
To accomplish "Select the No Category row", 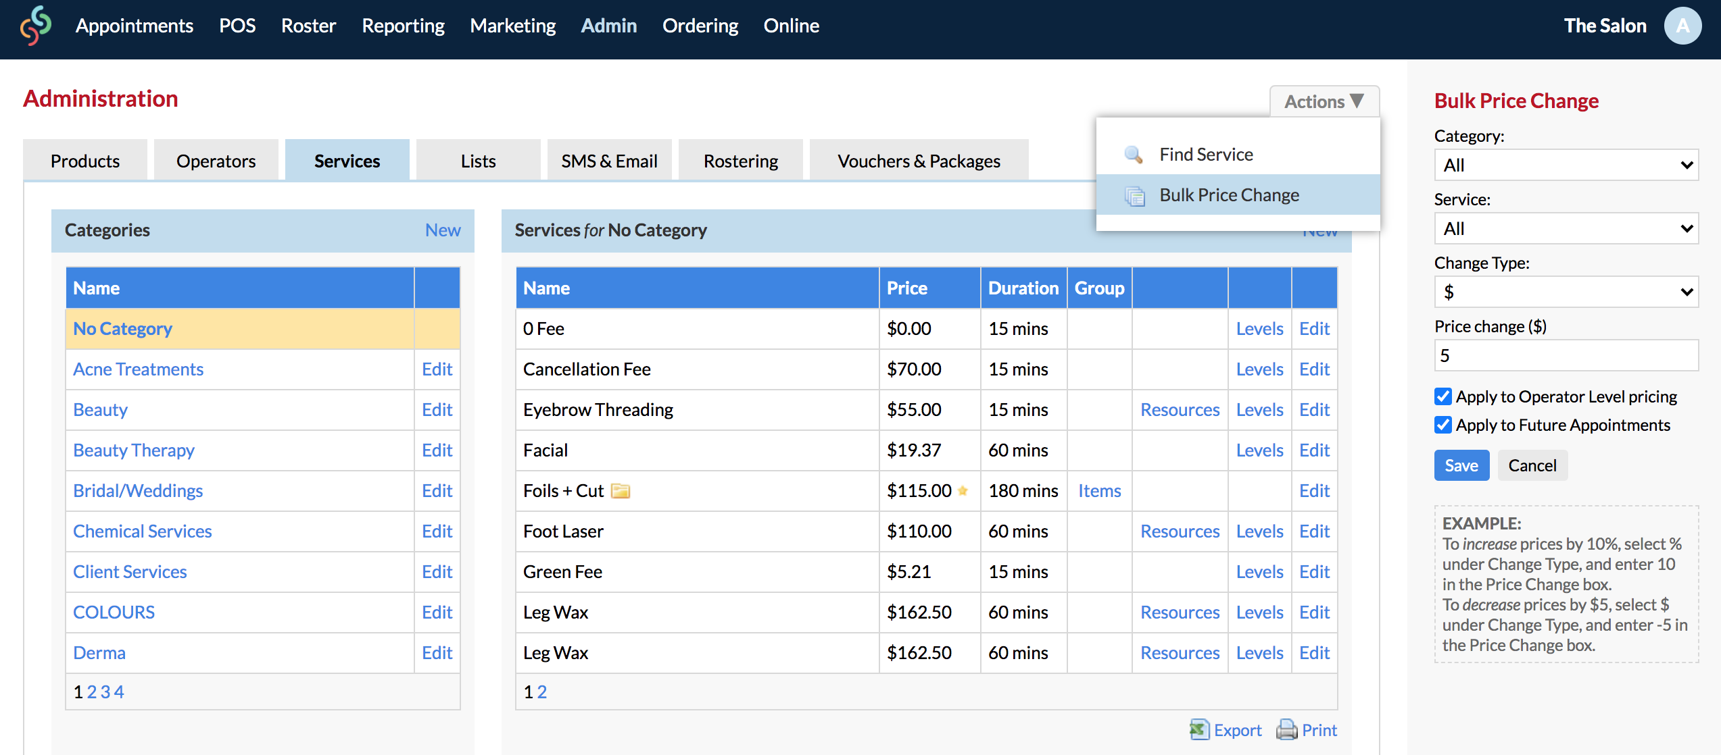I will click(x=263, y=329).
